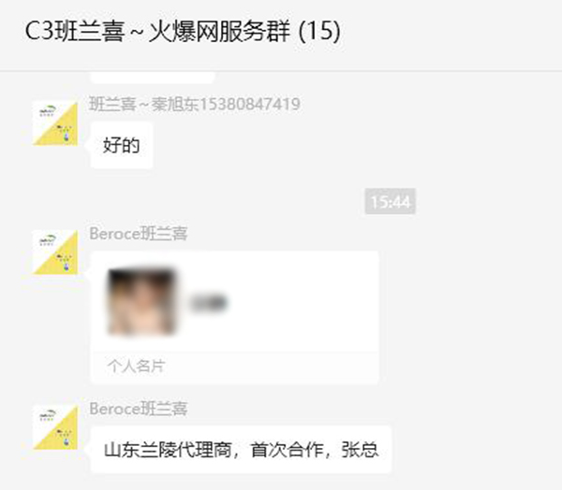Click Beroce avatar beside 山东兰陵代理商 message
Screen dimensions: 562x490
click(x=55, y=427)
